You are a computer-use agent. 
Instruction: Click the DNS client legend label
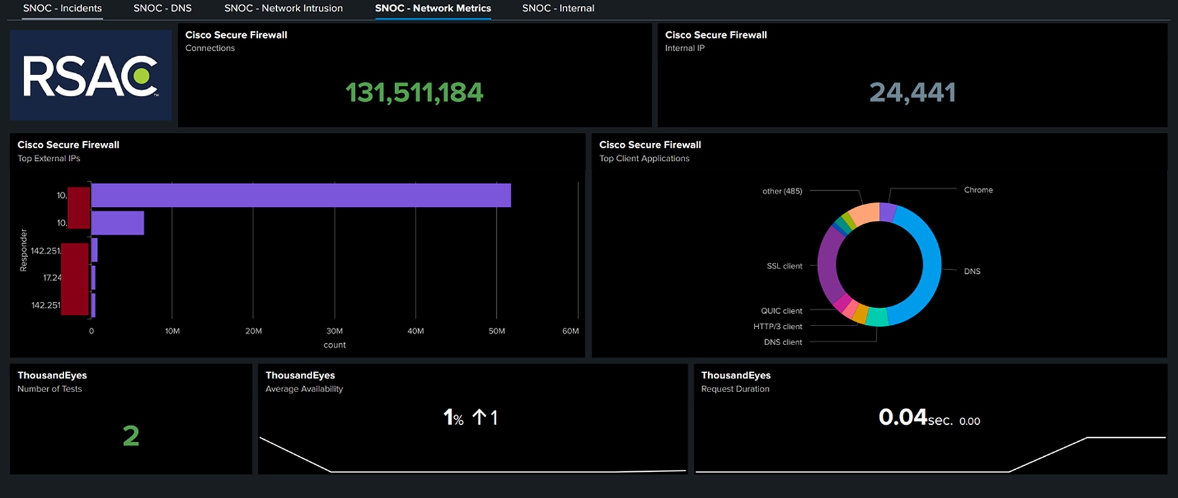[x=783, y=342]
